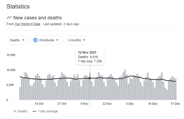Click the Last updated 2 days ago text

click(x=61, y=24)
